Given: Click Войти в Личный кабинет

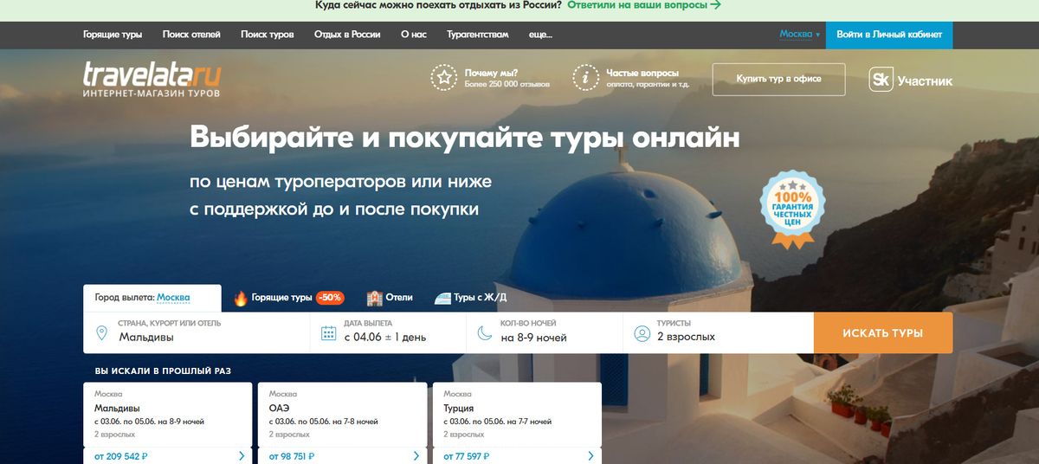Looking at the screenshot, I should coord(889,35).
